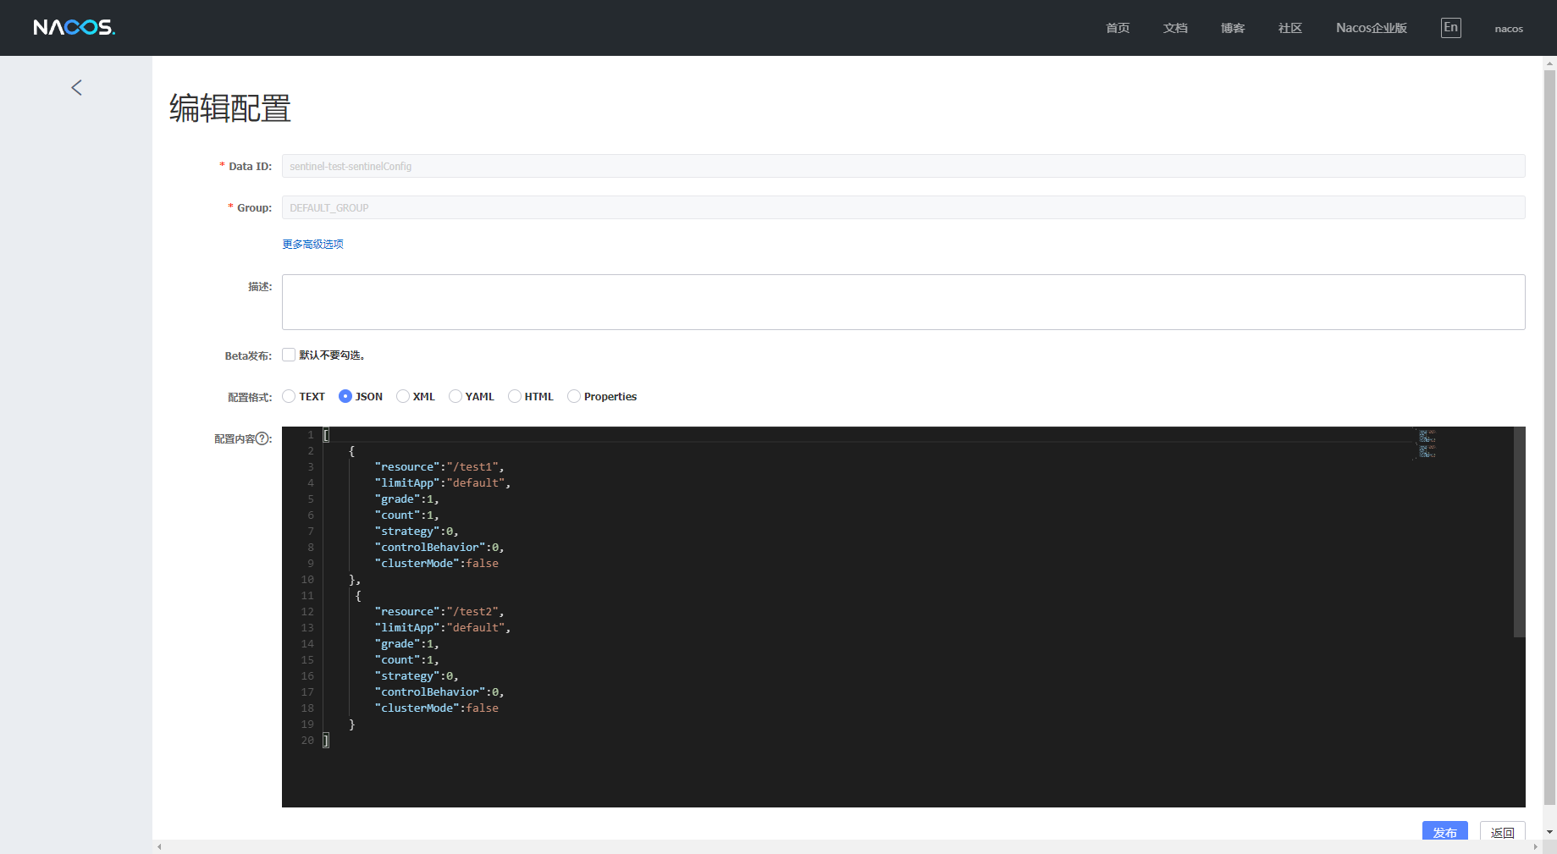Click "controlBehavior":0 on line 8

tap(439, 548)
